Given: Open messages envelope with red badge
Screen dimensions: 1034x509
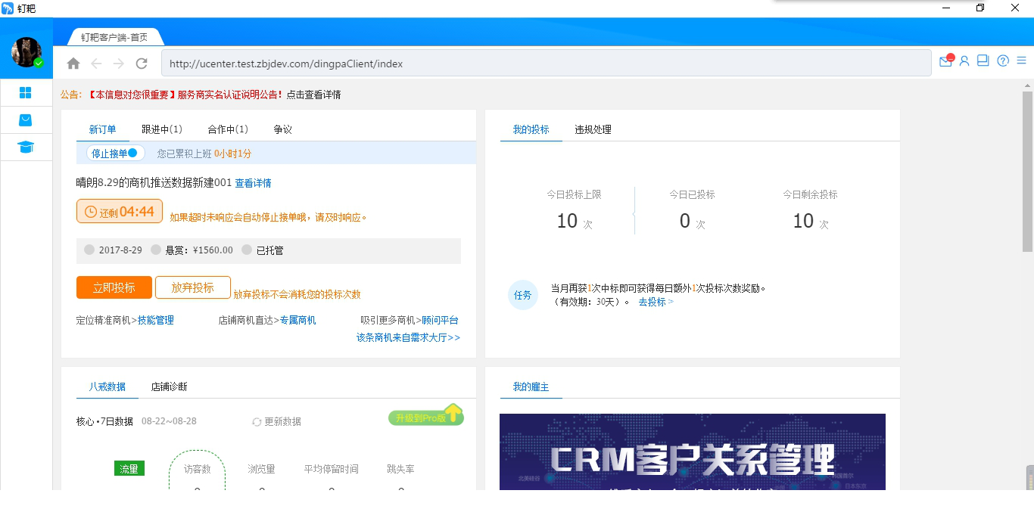Looking at the screenshot, I should 946,61.
